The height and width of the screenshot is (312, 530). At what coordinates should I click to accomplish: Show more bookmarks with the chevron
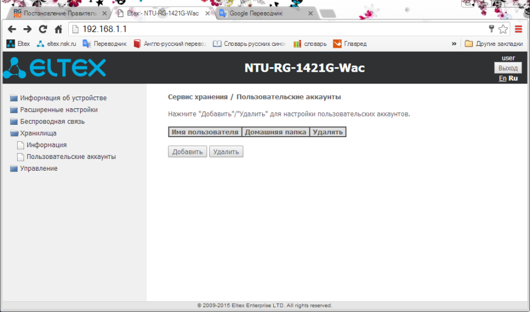click(454, 44)
